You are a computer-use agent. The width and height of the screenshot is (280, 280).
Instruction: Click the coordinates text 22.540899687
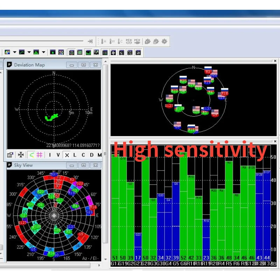coord(58,146)
